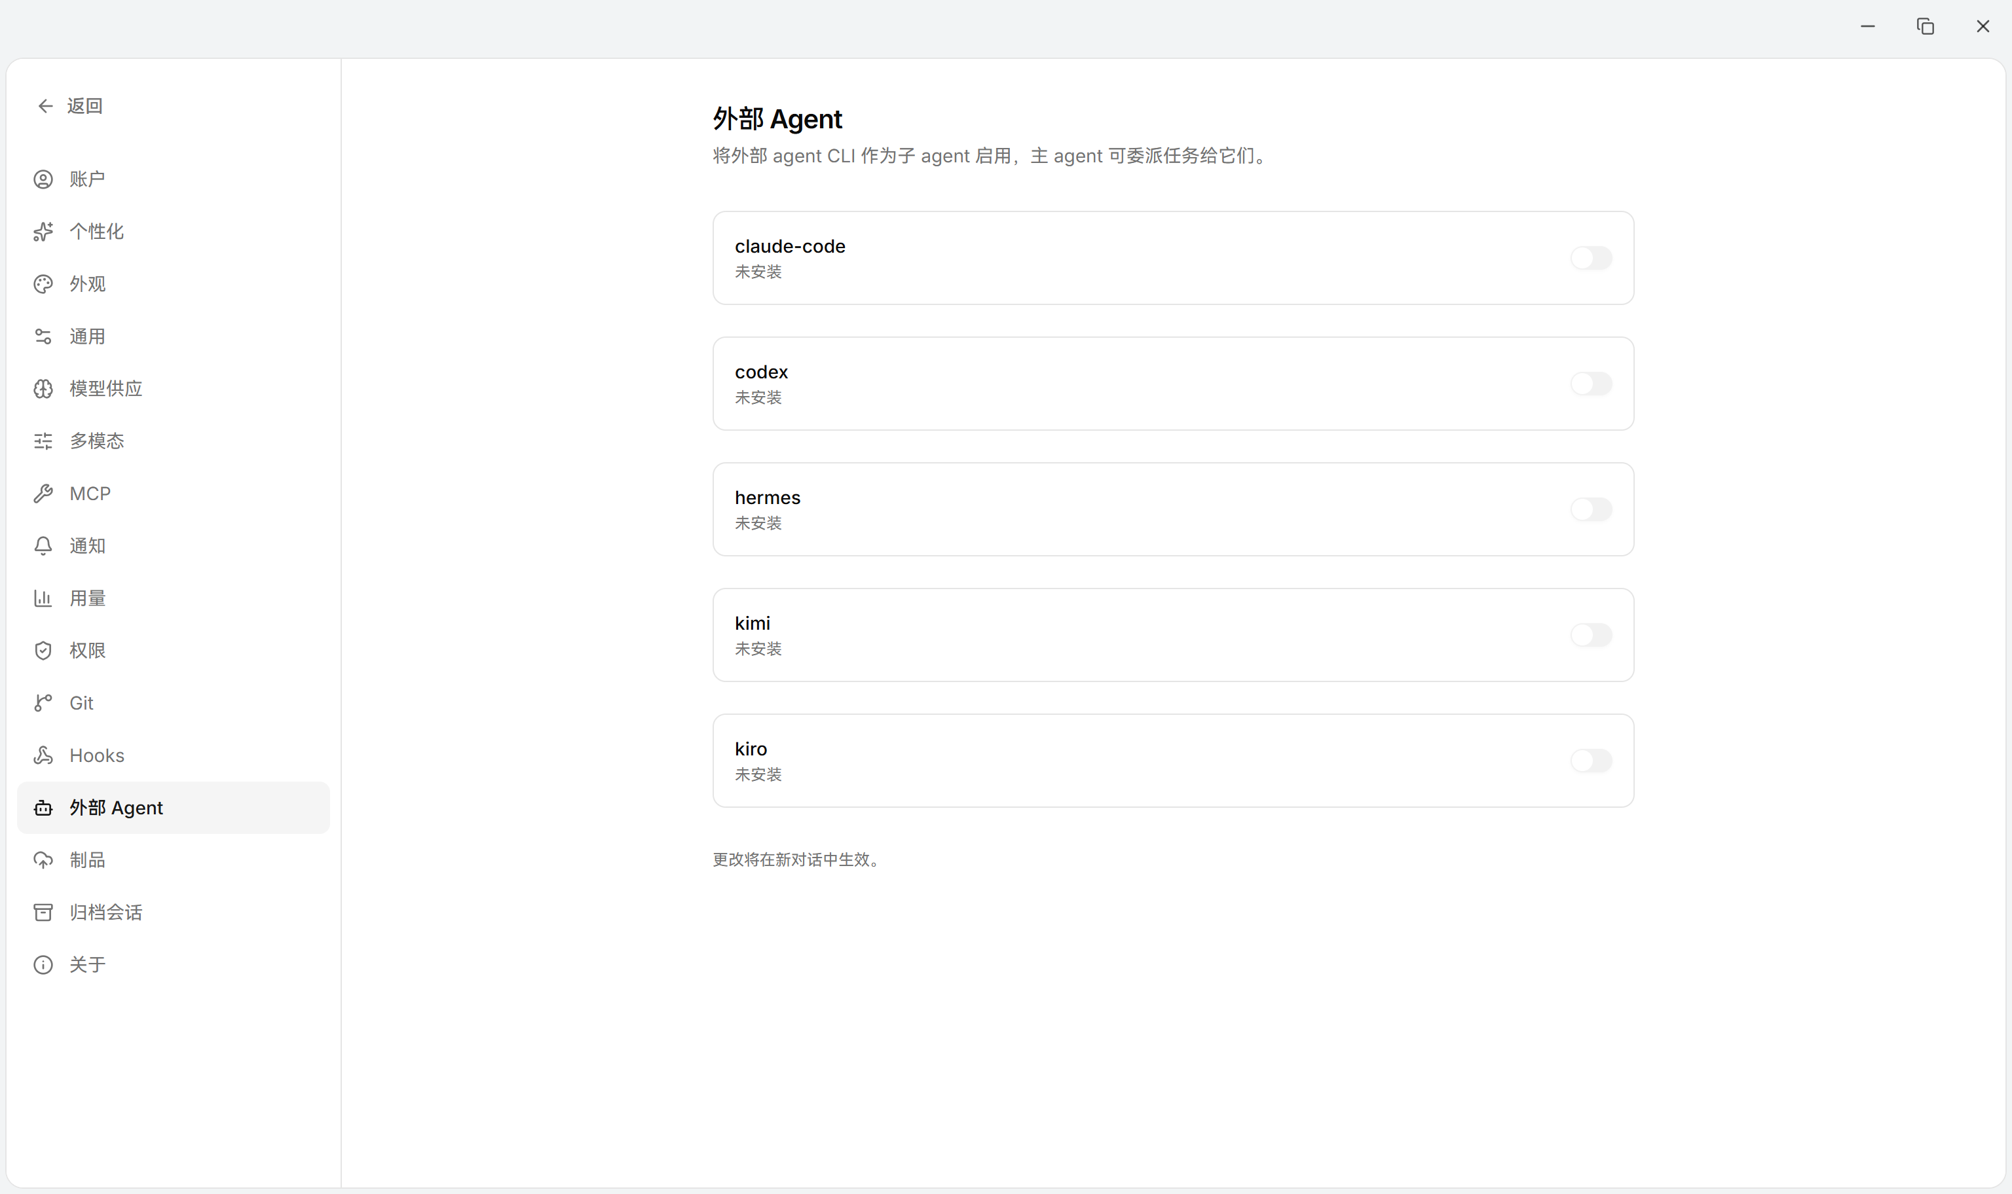The image size is (2012, 1194).
Task: Click the usage bar chart icon
Action: (43, 598)
